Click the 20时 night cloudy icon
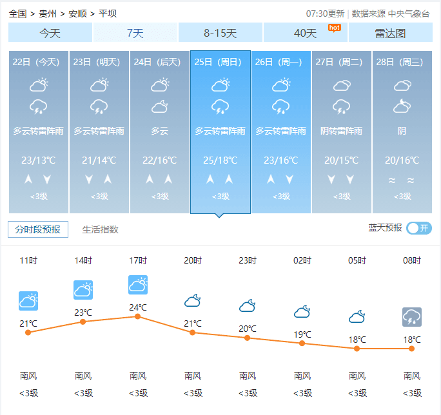Screen dimensions: 441x415 pos(193,300)
